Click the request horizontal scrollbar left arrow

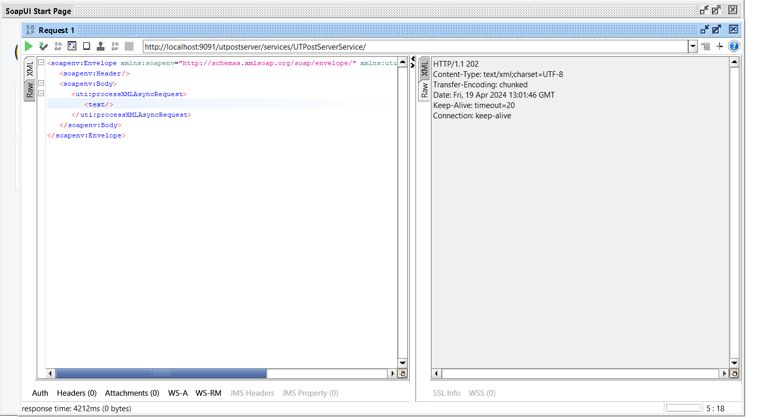[x=50, y=374]
